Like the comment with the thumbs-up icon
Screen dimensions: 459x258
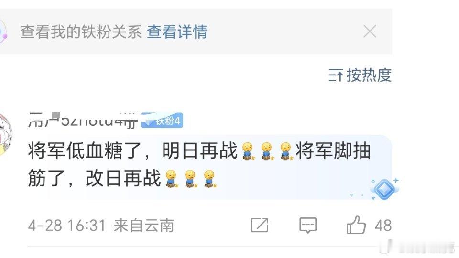356,225
